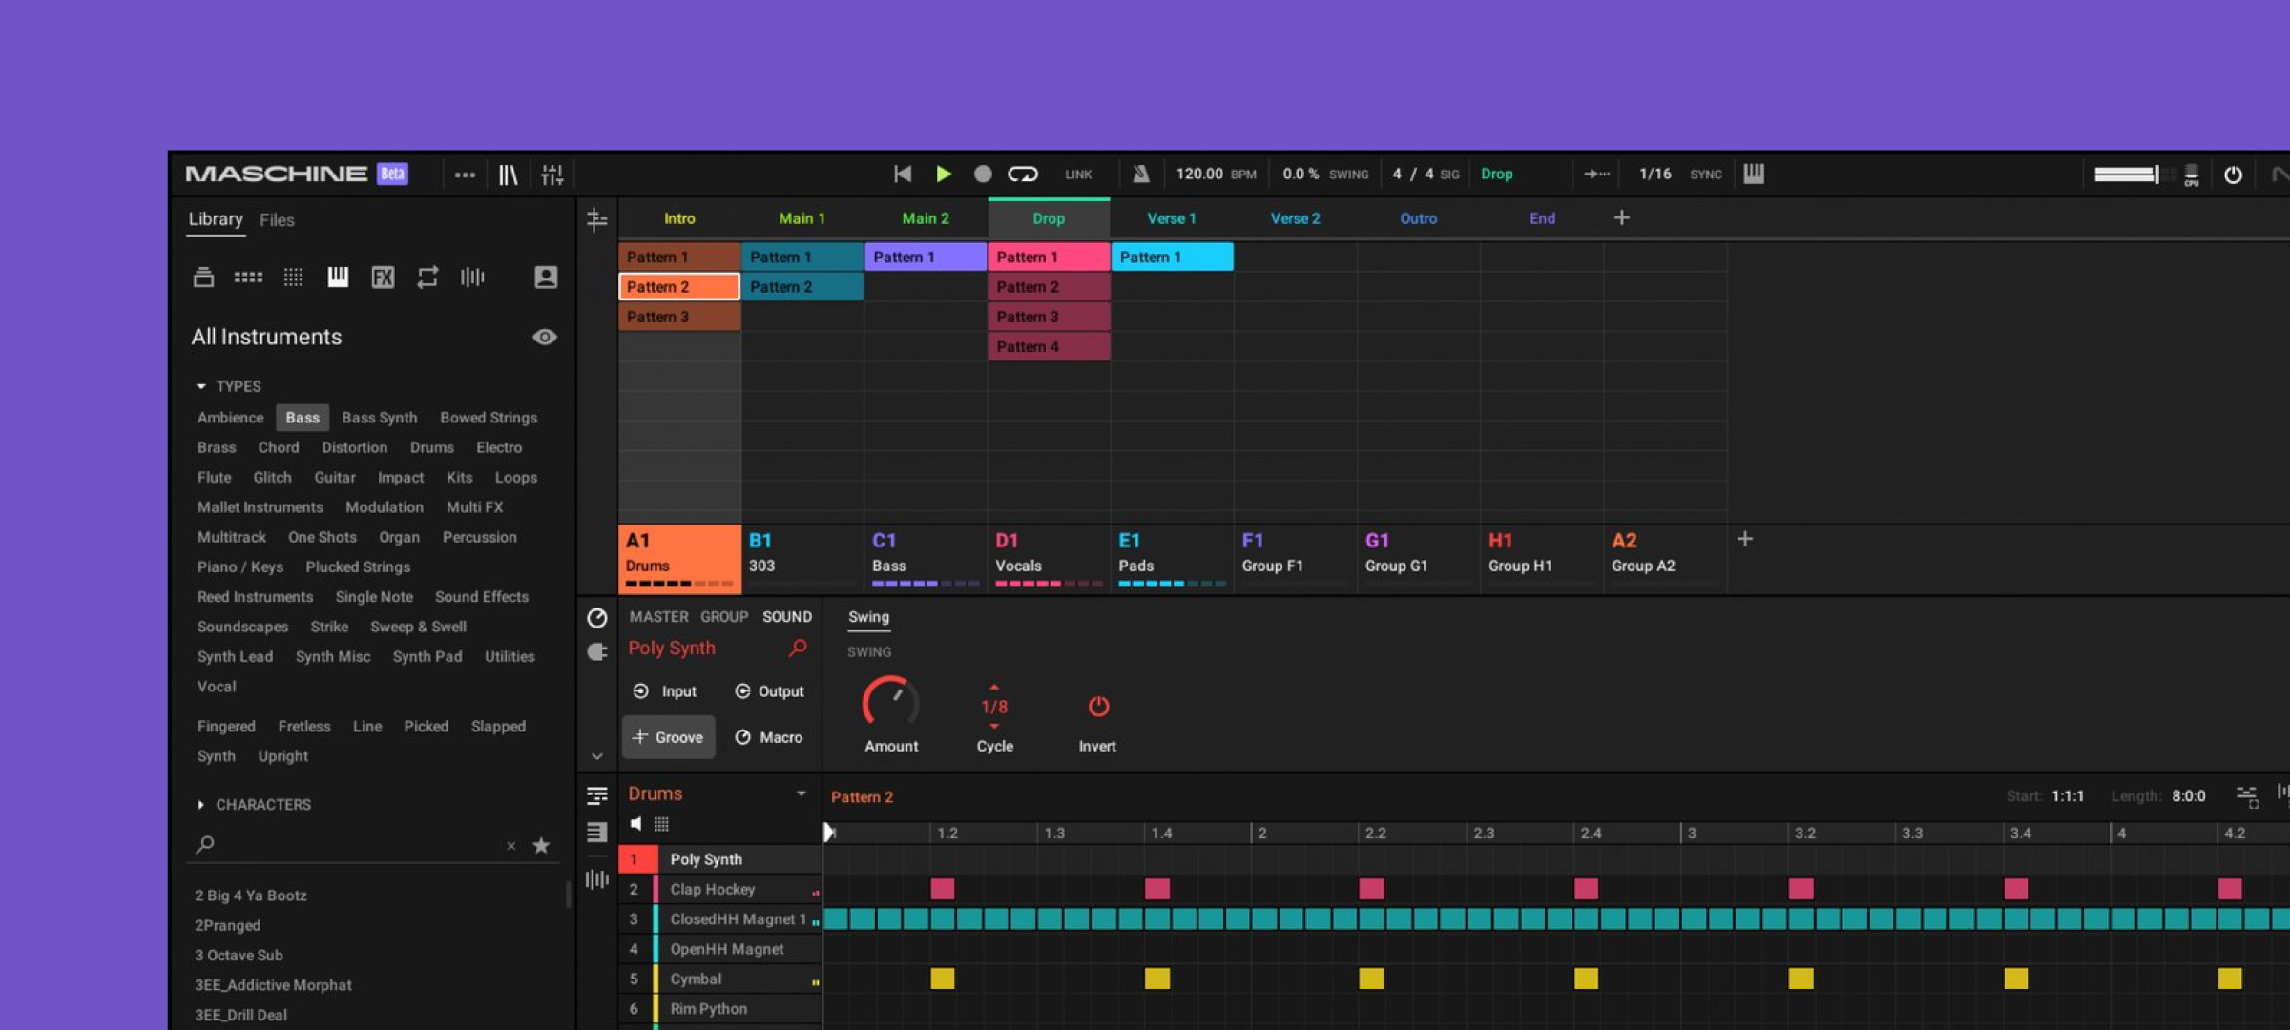The width and height of the screenshot is (2290, 1030).
Task: Select the Drums type tag
Action: pos(432,447)
